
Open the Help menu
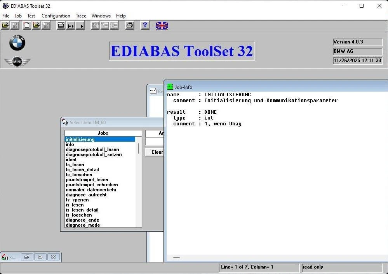point(121,16)
